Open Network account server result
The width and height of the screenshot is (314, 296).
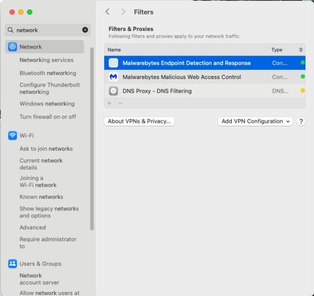[x=39, y=279]
